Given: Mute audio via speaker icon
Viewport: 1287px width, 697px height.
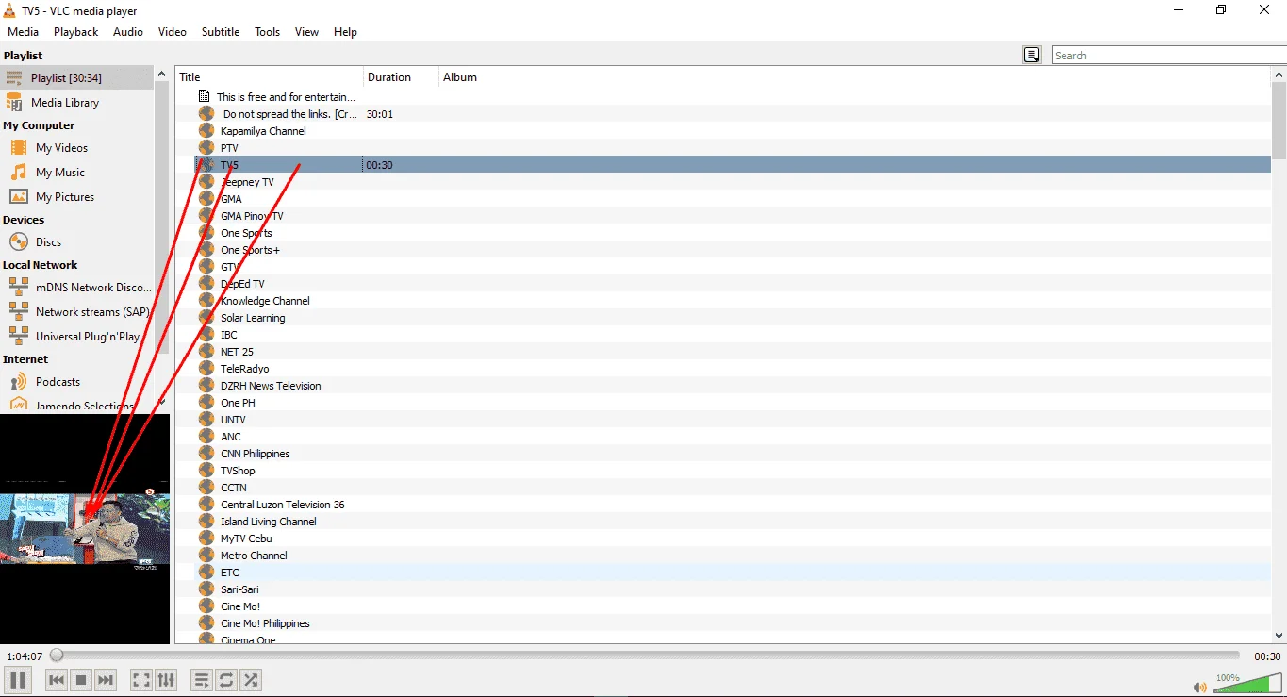Looking at the screenshot, I should (1199, 687).
